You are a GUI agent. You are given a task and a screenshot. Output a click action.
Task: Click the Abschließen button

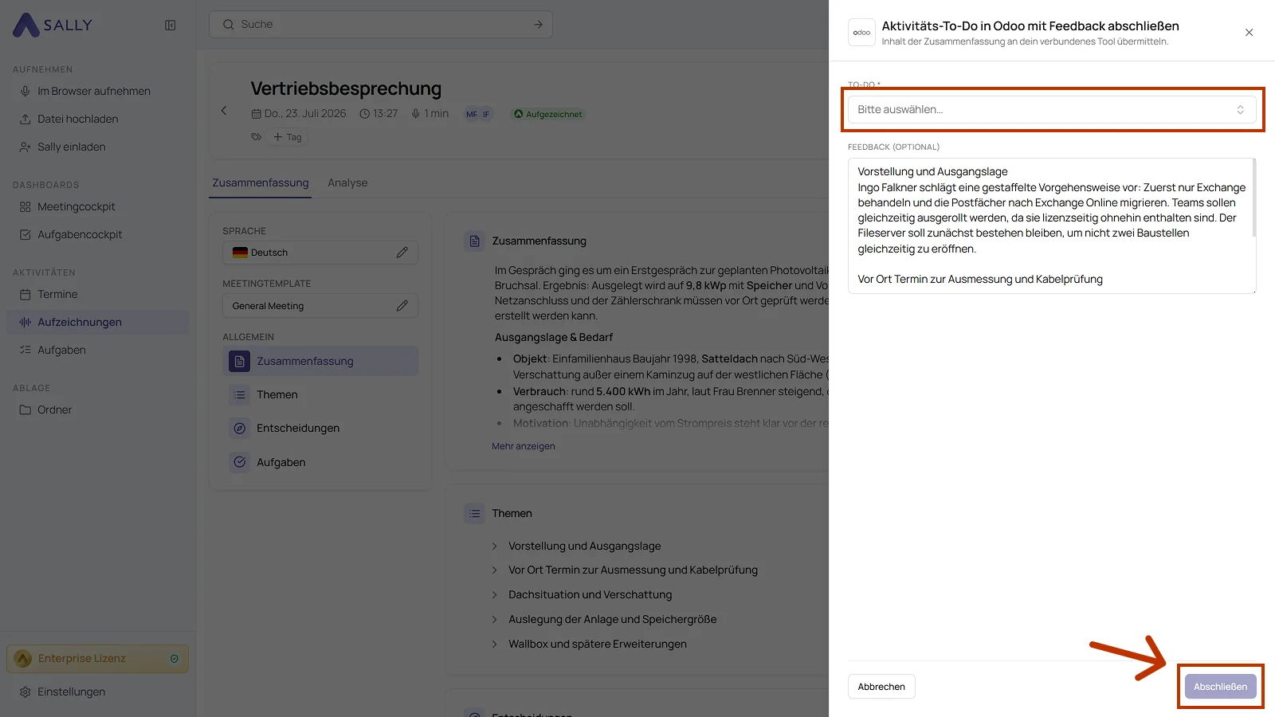(x=1220, y=687)
